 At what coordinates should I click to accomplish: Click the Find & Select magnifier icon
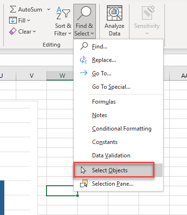pos(84,13)
